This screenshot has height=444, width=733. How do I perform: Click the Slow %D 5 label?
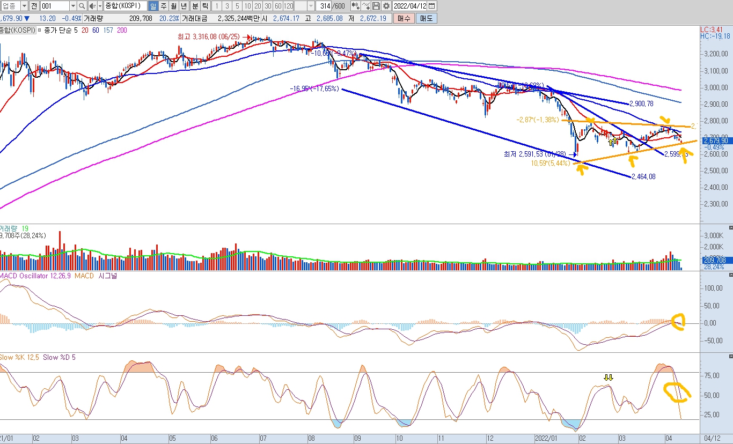[59, 357]
